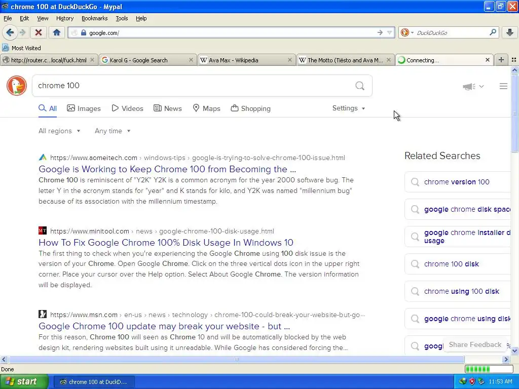The width and height of the screenshot is (519, 389).
Task: Click the red shield security tray icon
Action: point(472,382)
